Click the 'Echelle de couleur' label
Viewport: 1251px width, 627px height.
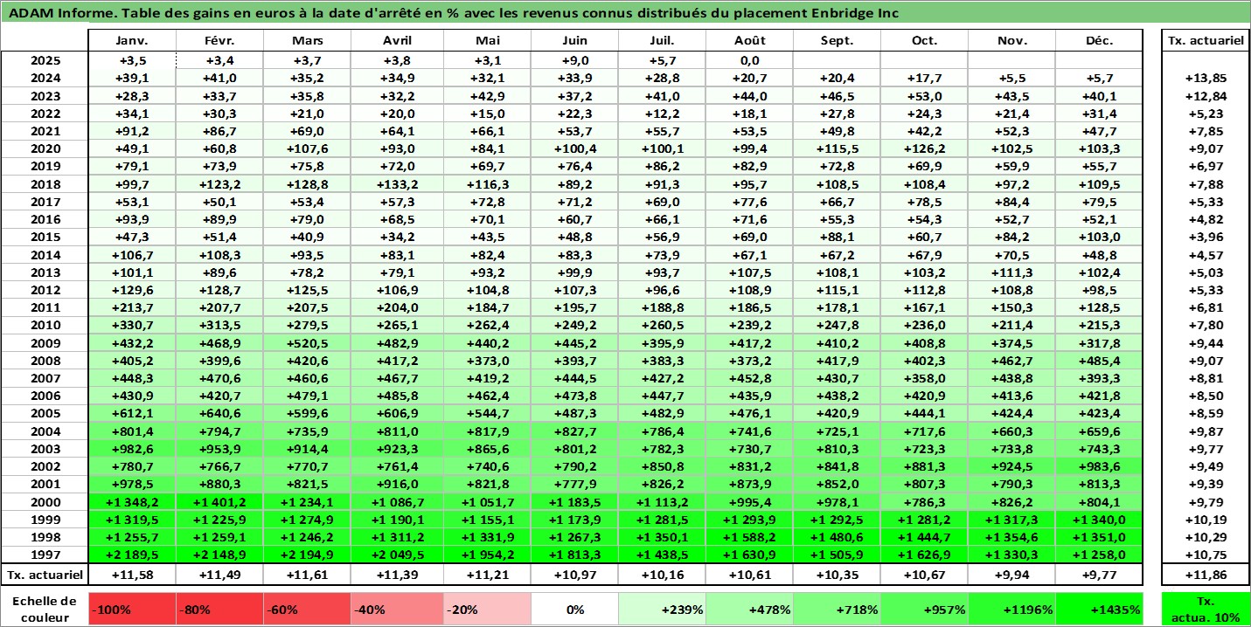(x=45, y=610)
